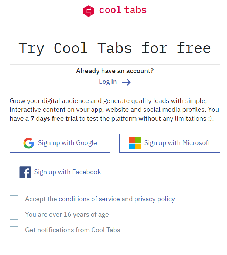
Task: Enable Get notifications from Cool Tabs checkbox
Action: tap(14, 230)
